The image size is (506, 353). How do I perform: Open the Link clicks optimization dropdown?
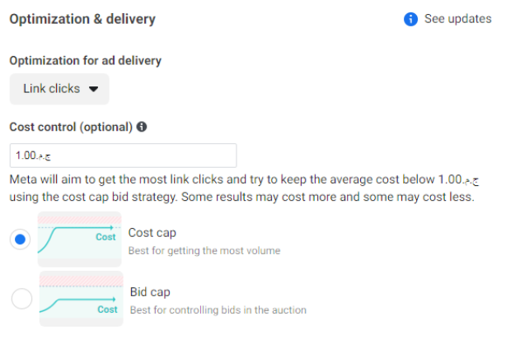[x=59, y=89]
